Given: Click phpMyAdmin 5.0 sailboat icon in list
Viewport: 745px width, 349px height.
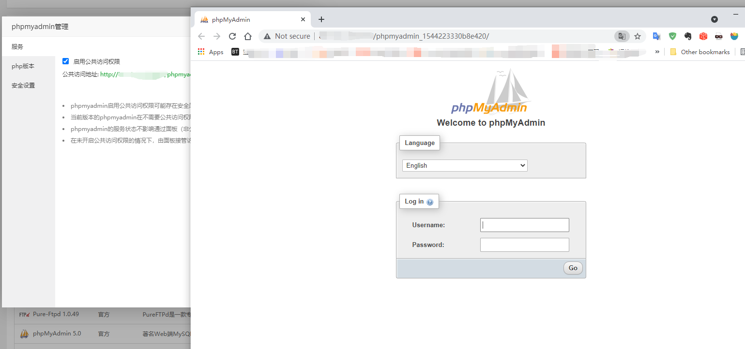Looking at the screenshot, I should [25, 334].
